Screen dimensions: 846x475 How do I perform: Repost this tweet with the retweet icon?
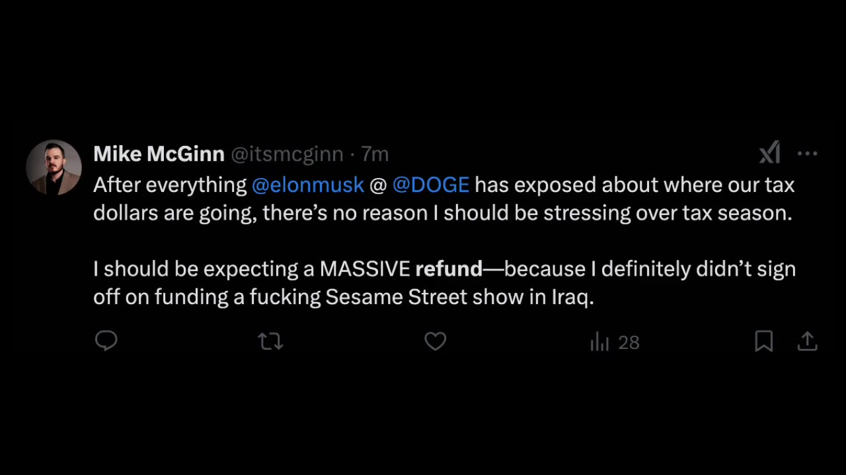point(270,341)
